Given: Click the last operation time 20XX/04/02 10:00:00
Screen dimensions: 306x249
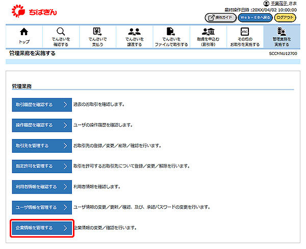Looking at the screenshot, I should click(274, 10).
